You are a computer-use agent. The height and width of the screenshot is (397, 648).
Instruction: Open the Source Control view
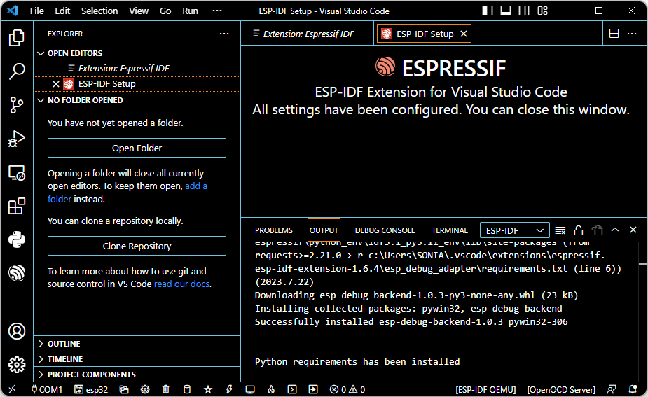pos(17,105)
